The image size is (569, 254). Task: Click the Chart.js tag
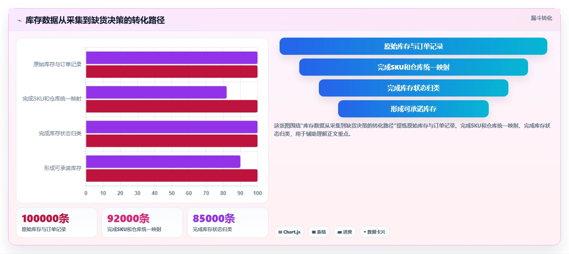[289, 232]
